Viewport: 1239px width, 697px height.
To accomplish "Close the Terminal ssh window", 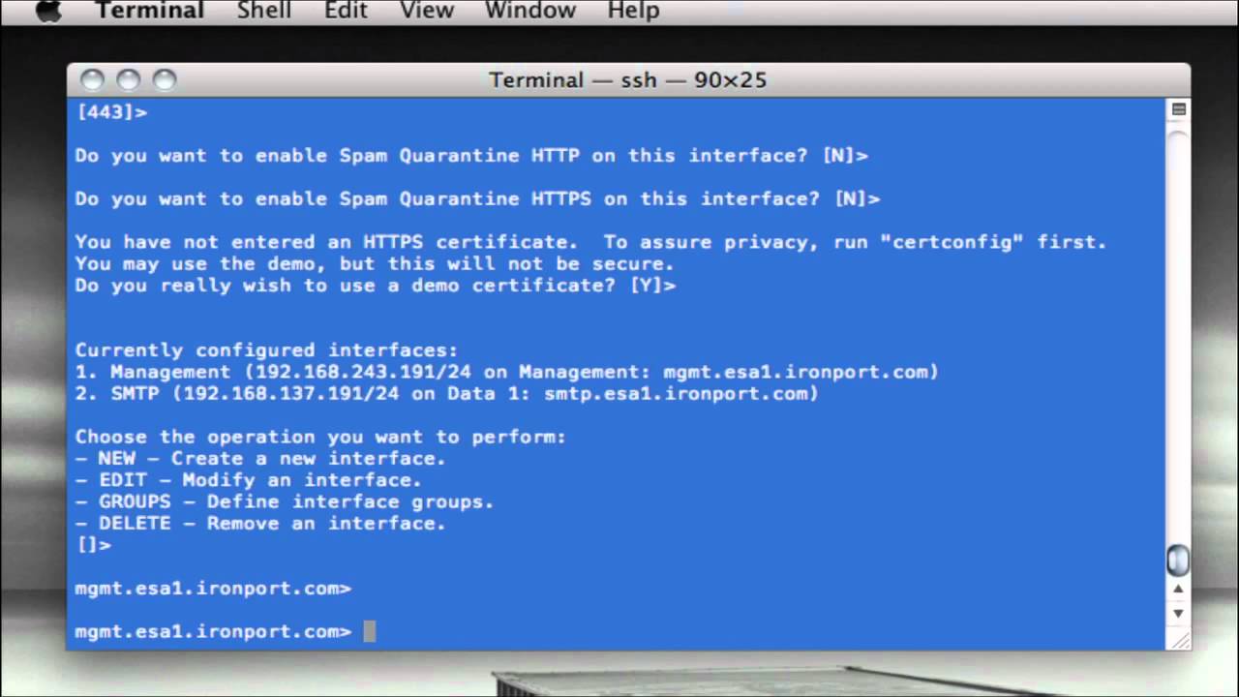I will (x=92, y=79).
